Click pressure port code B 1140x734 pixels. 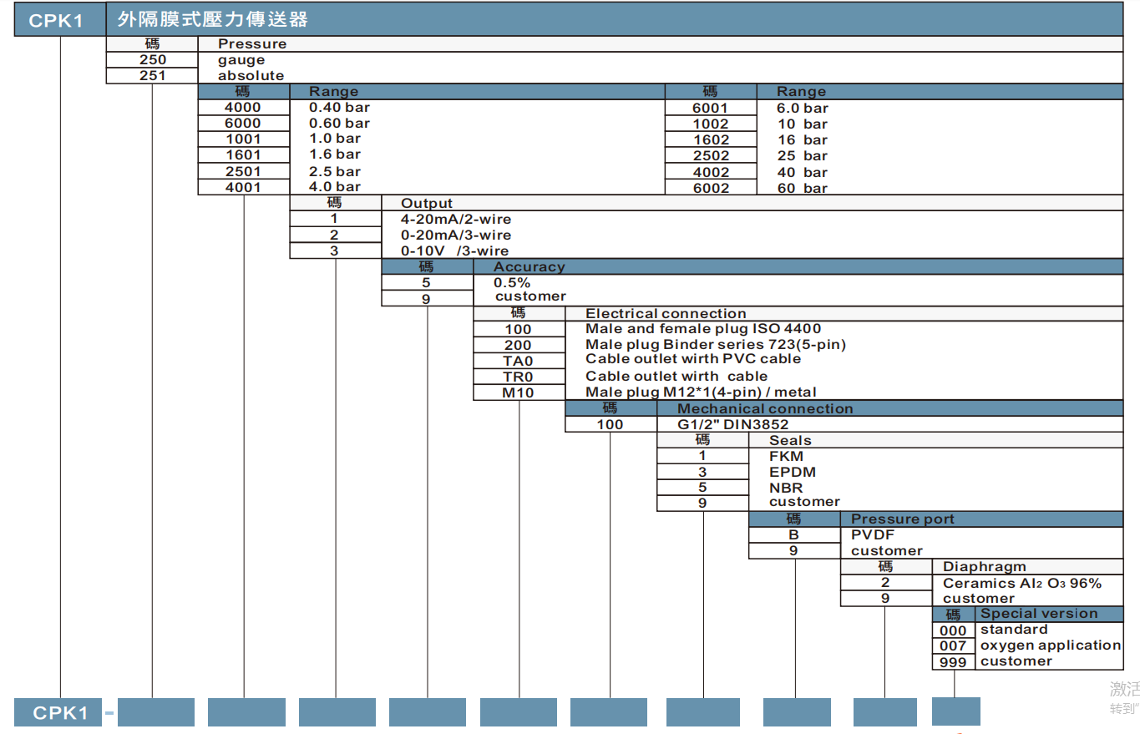[794, 534]
